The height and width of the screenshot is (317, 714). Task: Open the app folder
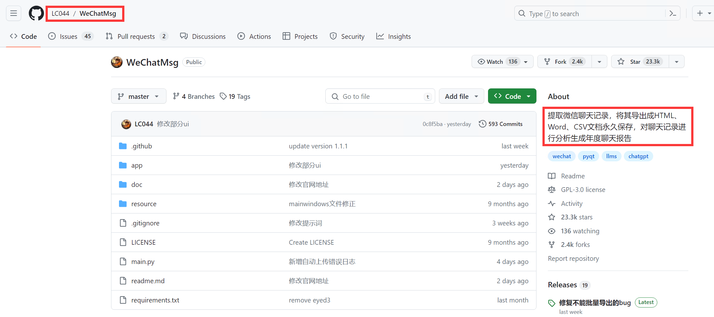click(137, 165)
